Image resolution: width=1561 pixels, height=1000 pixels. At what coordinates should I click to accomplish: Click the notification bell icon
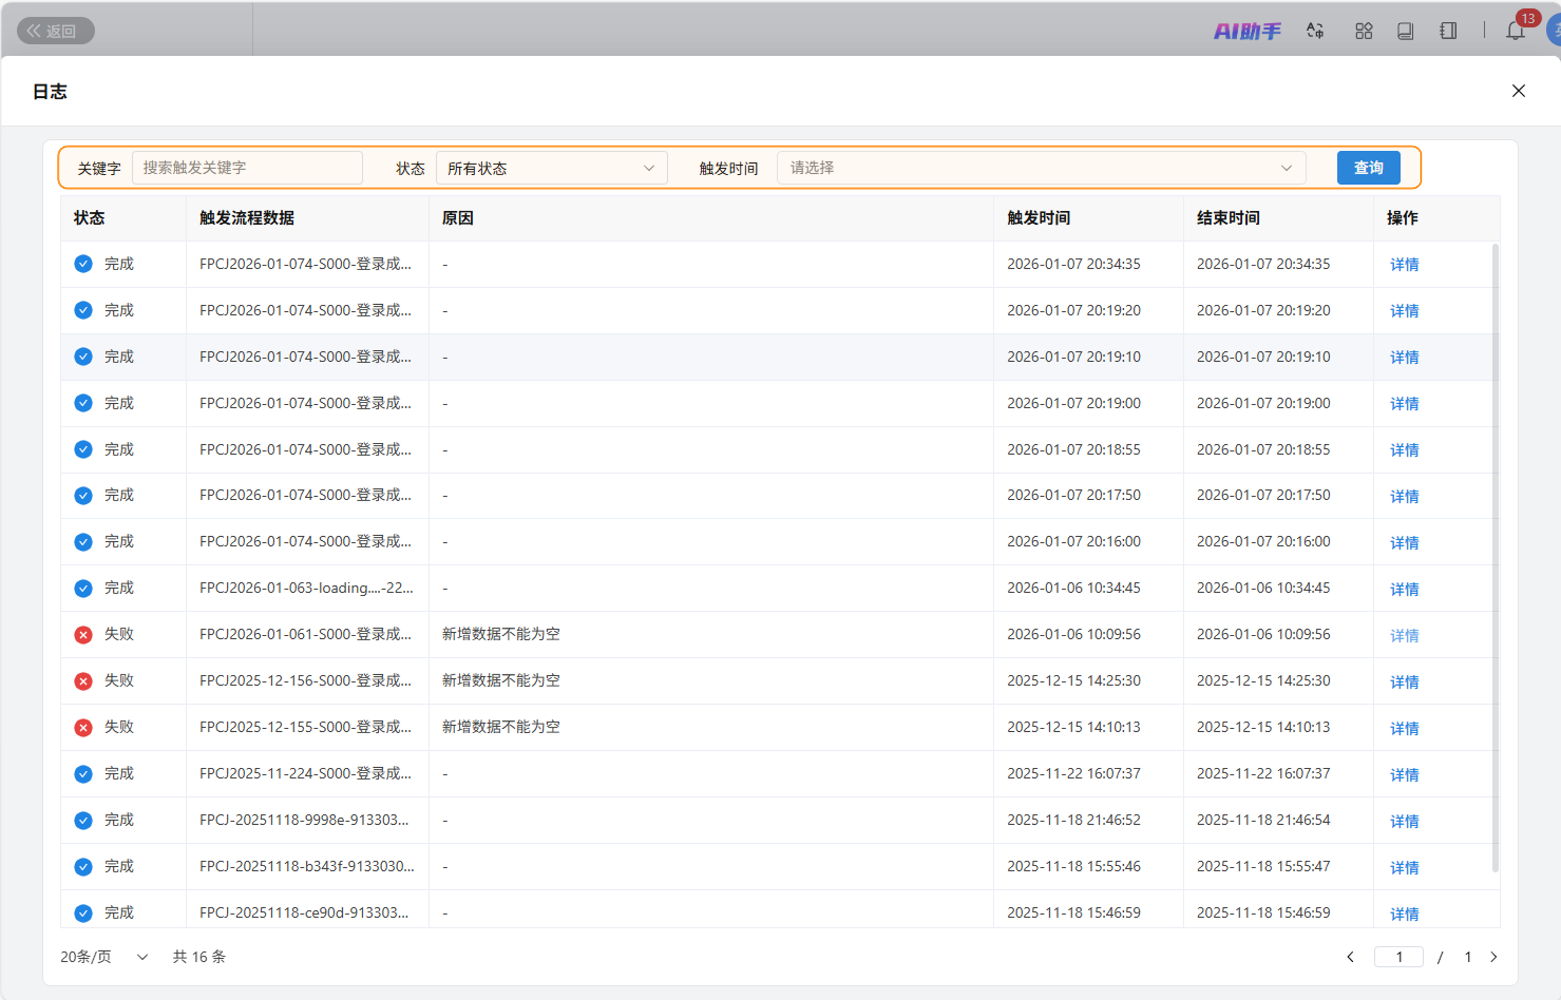(x=1515, y=31)
